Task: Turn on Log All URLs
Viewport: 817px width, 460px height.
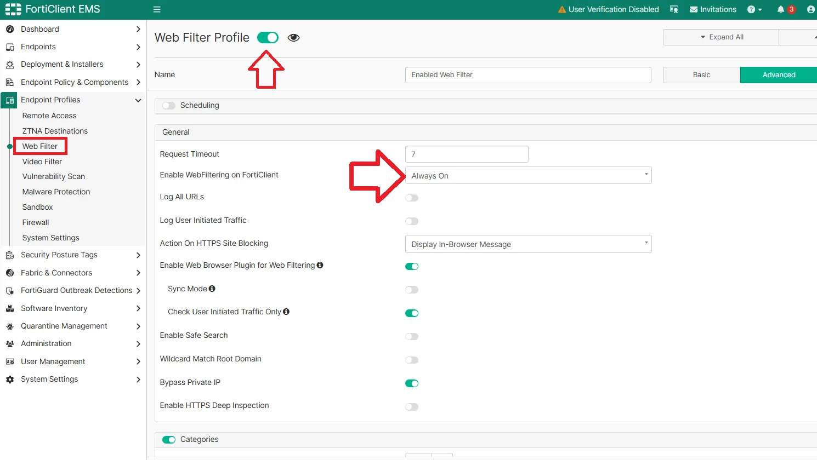Action: coord(412,198)
